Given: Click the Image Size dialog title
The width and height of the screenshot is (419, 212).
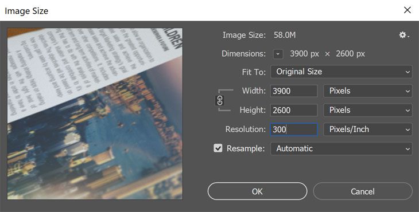Looking at the screenshot, I should [x=26, y=11].
